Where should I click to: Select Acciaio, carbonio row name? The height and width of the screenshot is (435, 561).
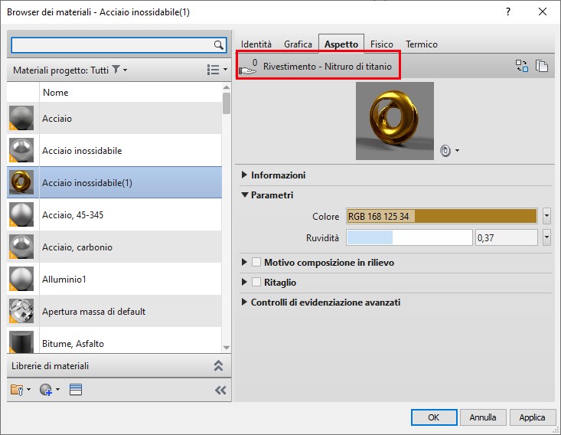point(77,247)
